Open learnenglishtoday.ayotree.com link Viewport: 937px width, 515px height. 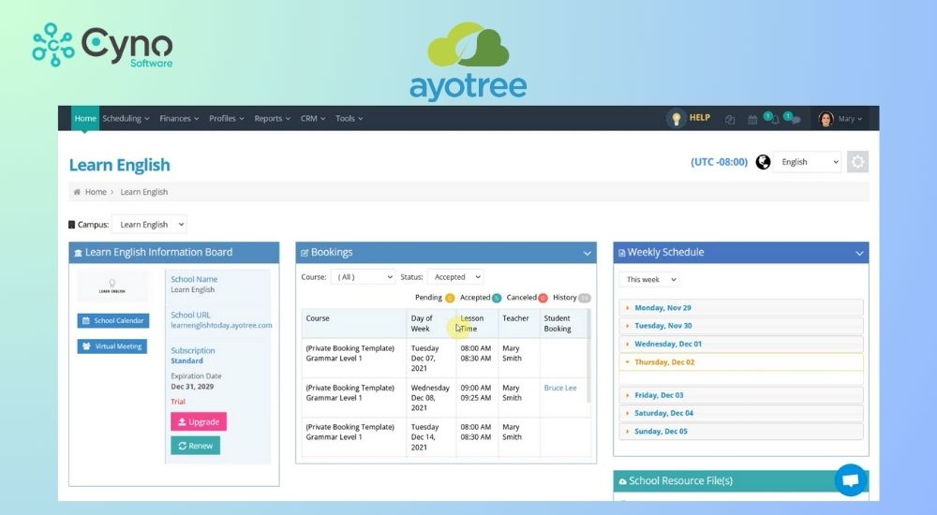pos(221,326)
